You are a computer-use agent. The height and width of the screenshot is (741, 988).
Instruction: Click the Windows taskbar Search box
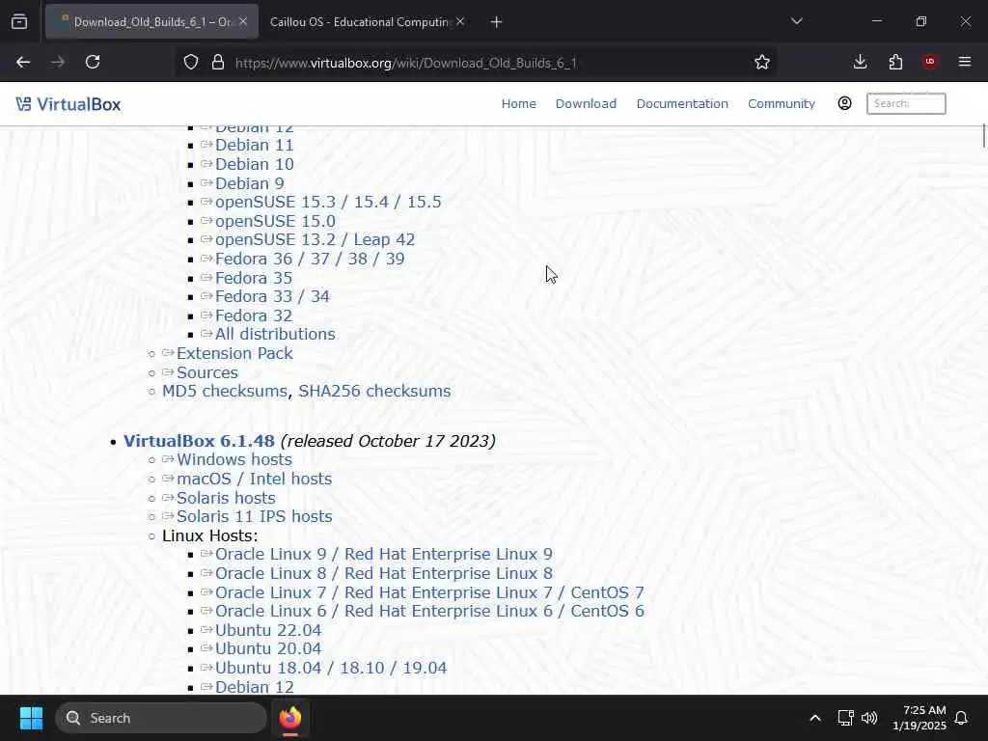click(x=161, y=718)
